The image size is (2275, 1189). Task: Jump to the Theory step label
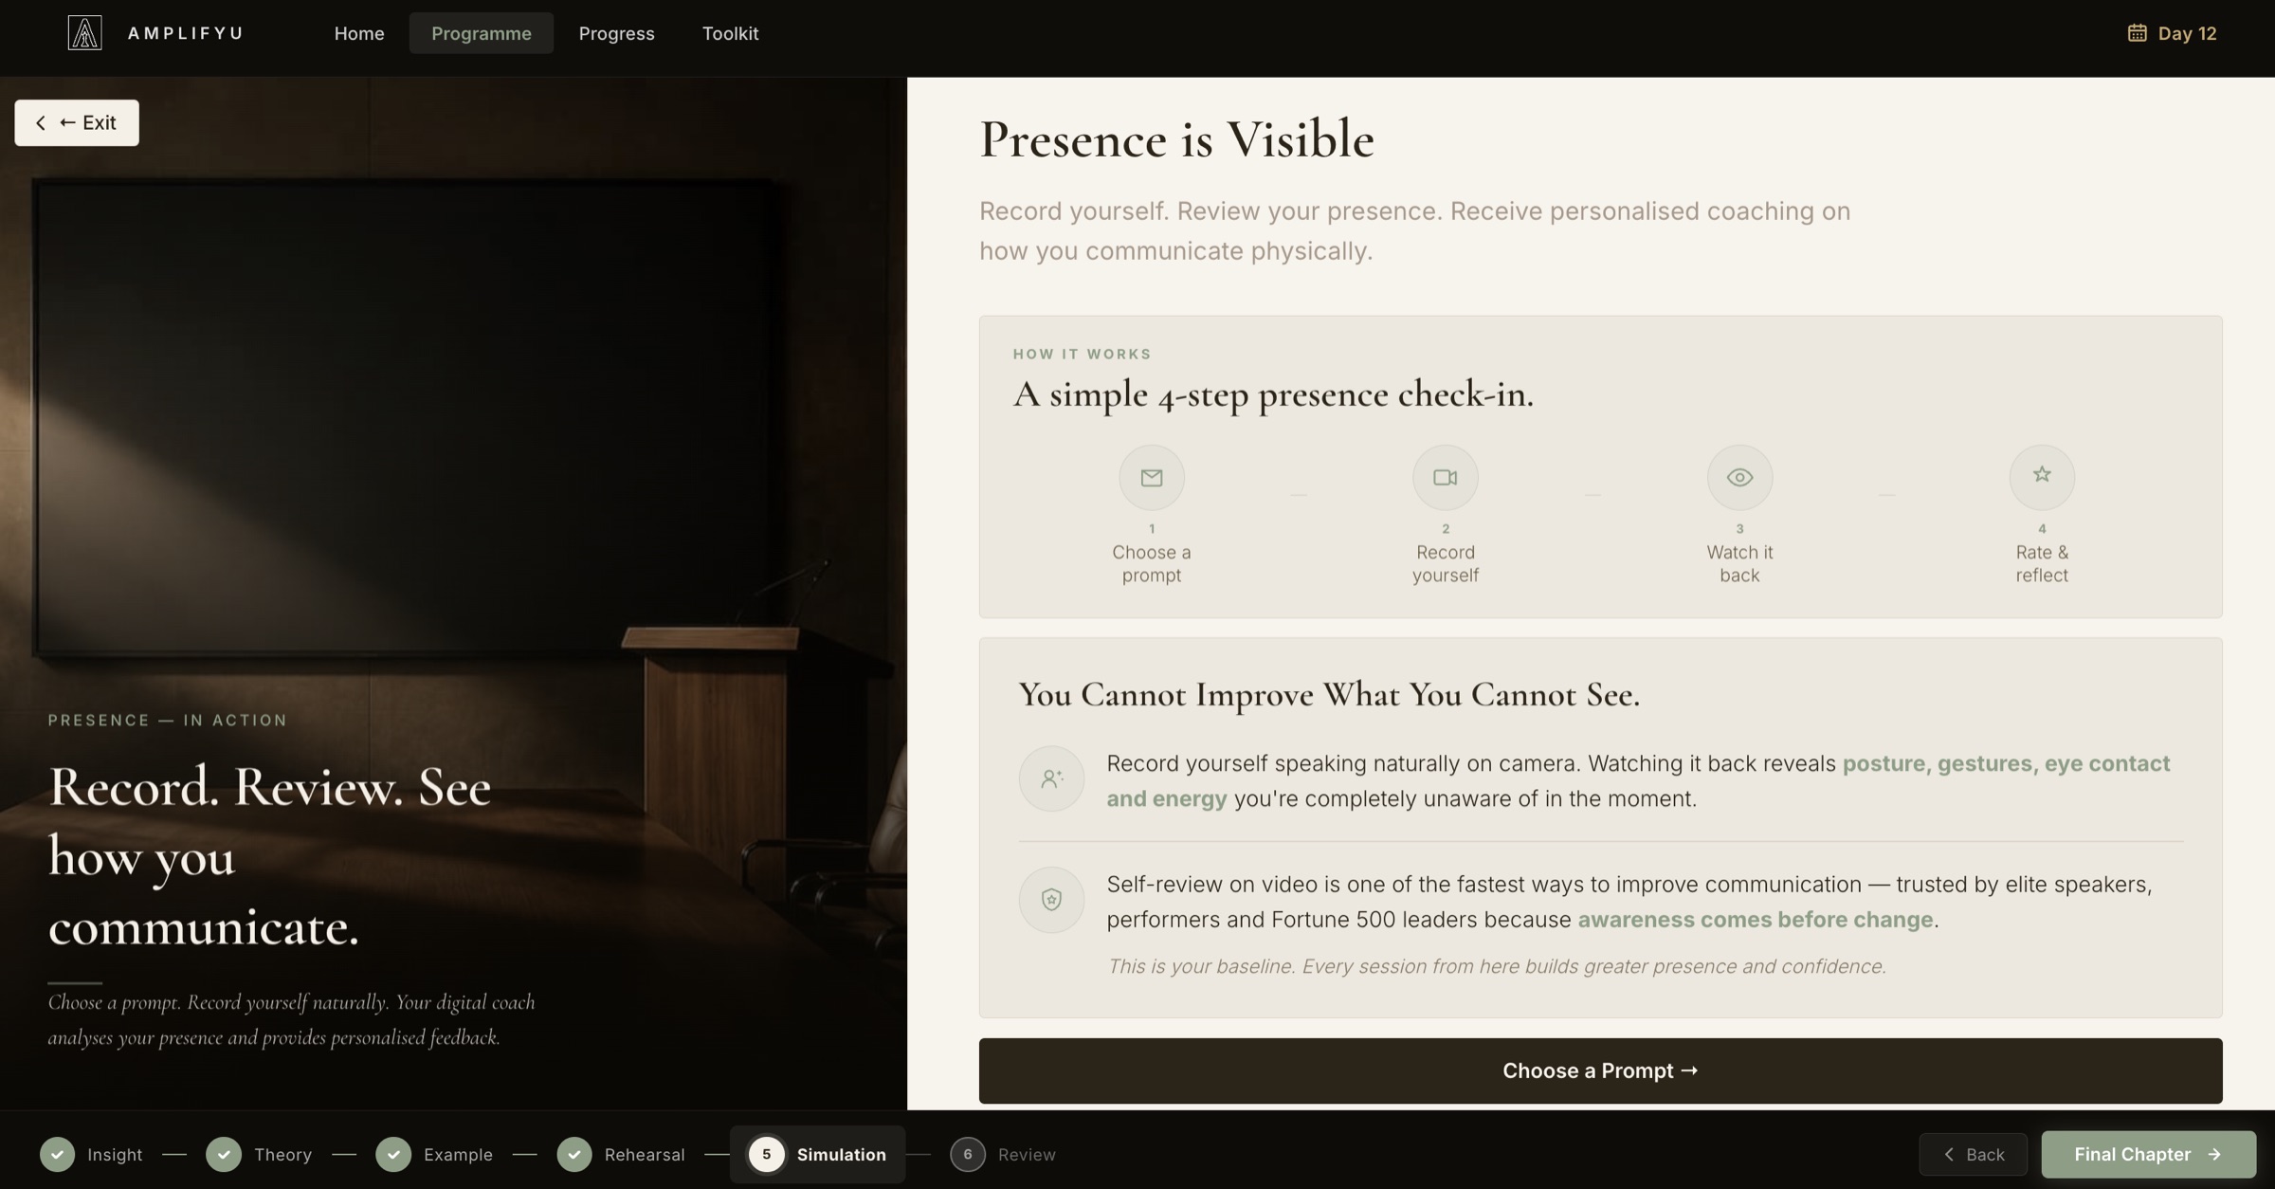(x=282, y=1154)
